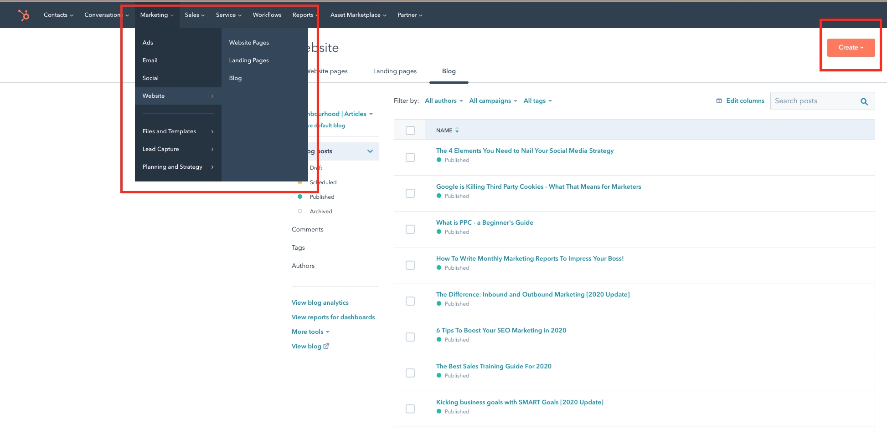Image resolution: width=887 pixels, height=433 pixels.
Task: Open the Asset Marketplace menu
Action: [x=358, y=15]
